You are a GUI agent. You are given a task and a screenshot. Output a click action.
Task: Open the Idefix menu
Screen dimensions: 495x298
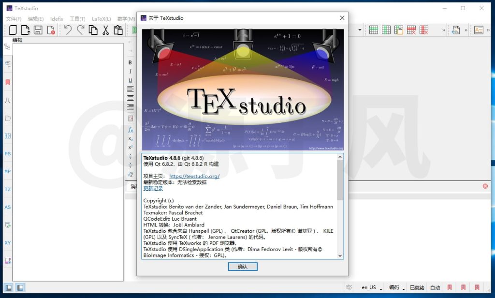click(x=57, y=19)
